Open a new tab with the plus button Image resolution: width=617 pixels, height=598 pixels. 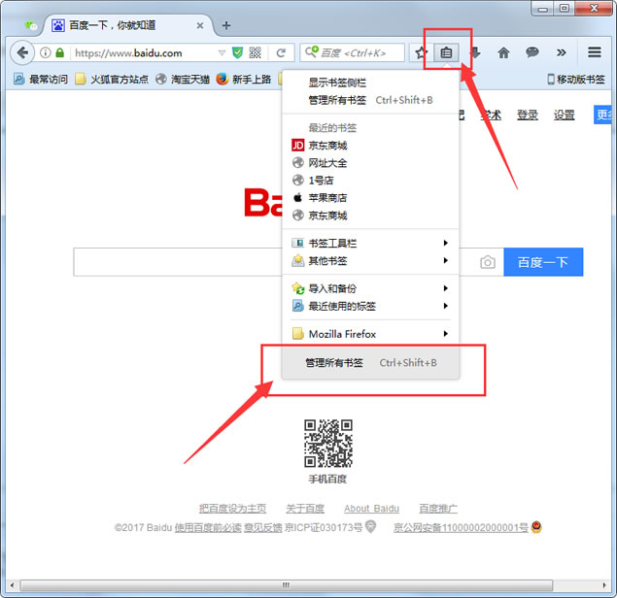[226, 25]
